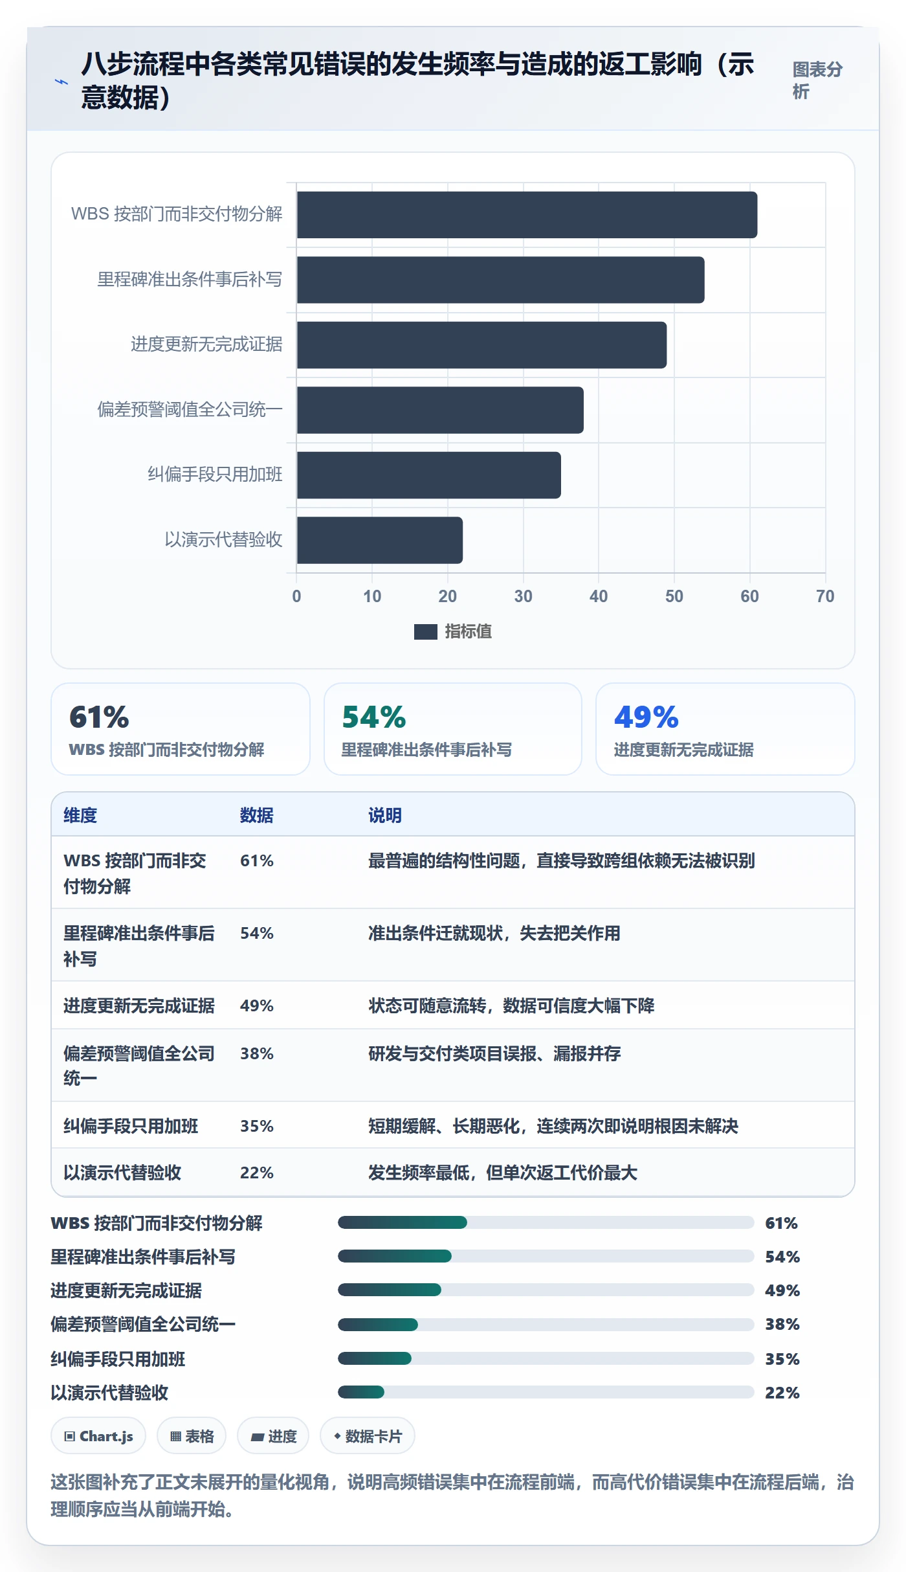Image resolution: width=906 pixels, height=1572 pixels.
Task: Click the 22% progress bar track
Action: (x=546, y=1392)
